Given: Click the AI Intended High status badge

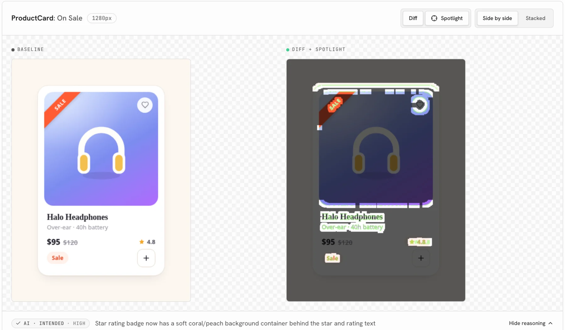Looking at the screenshot, I should [51, 323].
